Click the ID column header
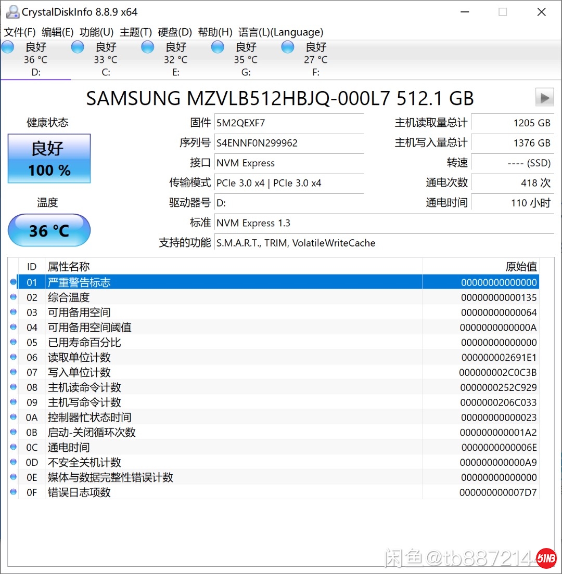The width and height of the screenshot is (562, 574). [32, 267]
